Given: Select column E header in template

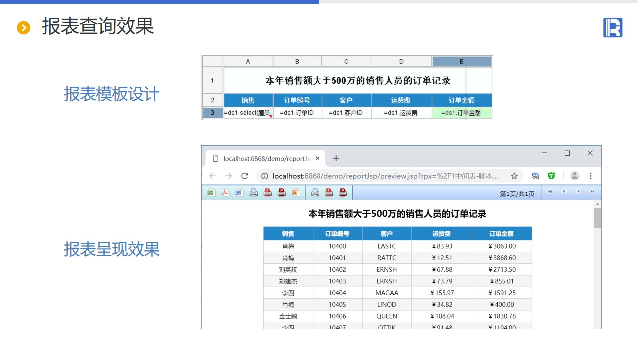Looking at the screenshot, I should coord(462,61).
